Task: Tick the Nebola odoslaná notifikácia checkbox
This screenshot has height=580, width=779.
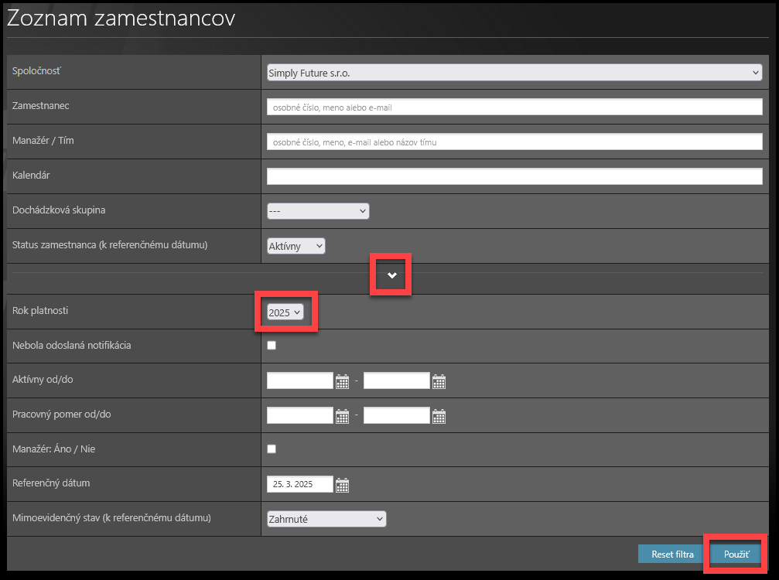Action: pyautogui.click(x=272, y=346)
